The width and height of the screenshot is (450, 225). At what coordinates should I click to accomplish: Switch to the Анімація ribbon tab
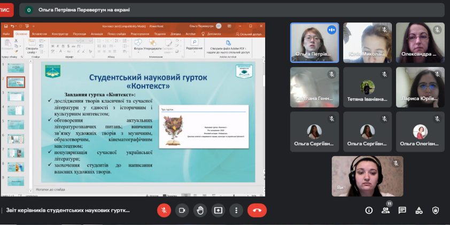pos(97,34)
